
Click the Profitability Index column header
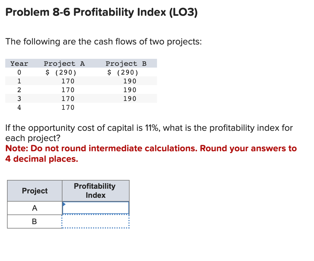(x=95, y=190)
